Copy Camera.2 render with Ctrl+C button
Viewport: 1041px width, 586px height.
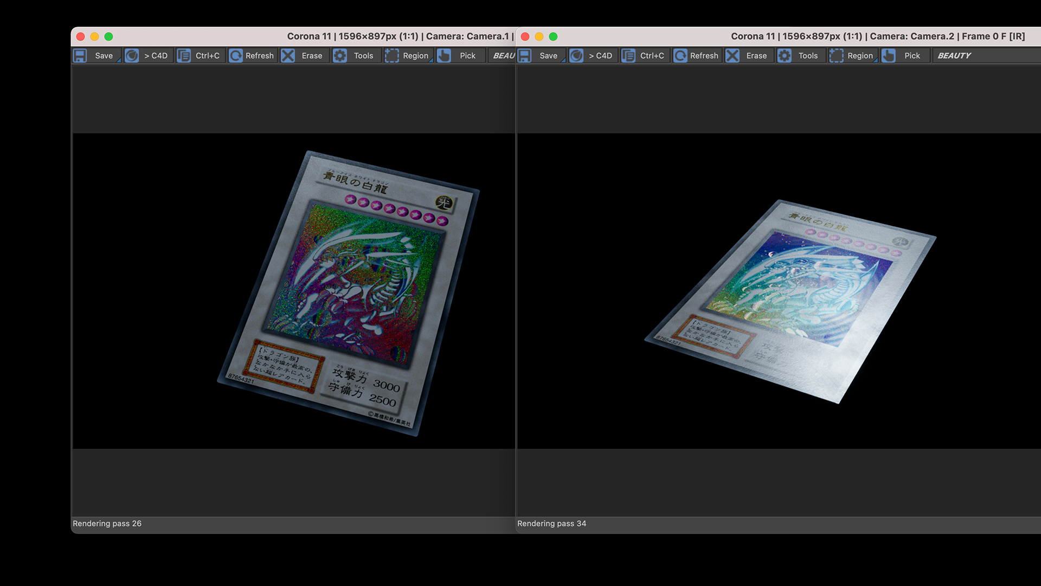(x=645, y=55)
